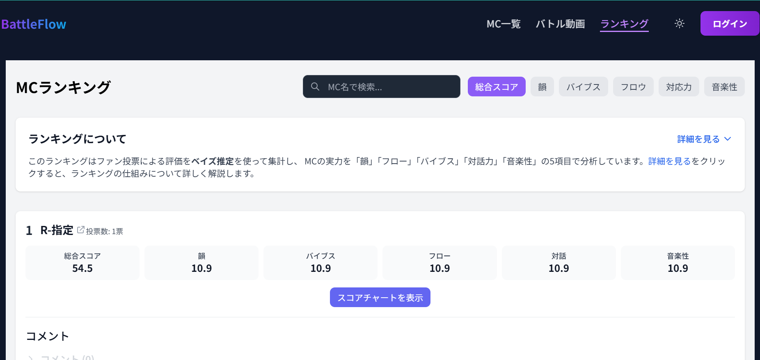Click the スコアチャートを表示 button
This screenshot has width=760, height=360.
[x=380, y=297]
